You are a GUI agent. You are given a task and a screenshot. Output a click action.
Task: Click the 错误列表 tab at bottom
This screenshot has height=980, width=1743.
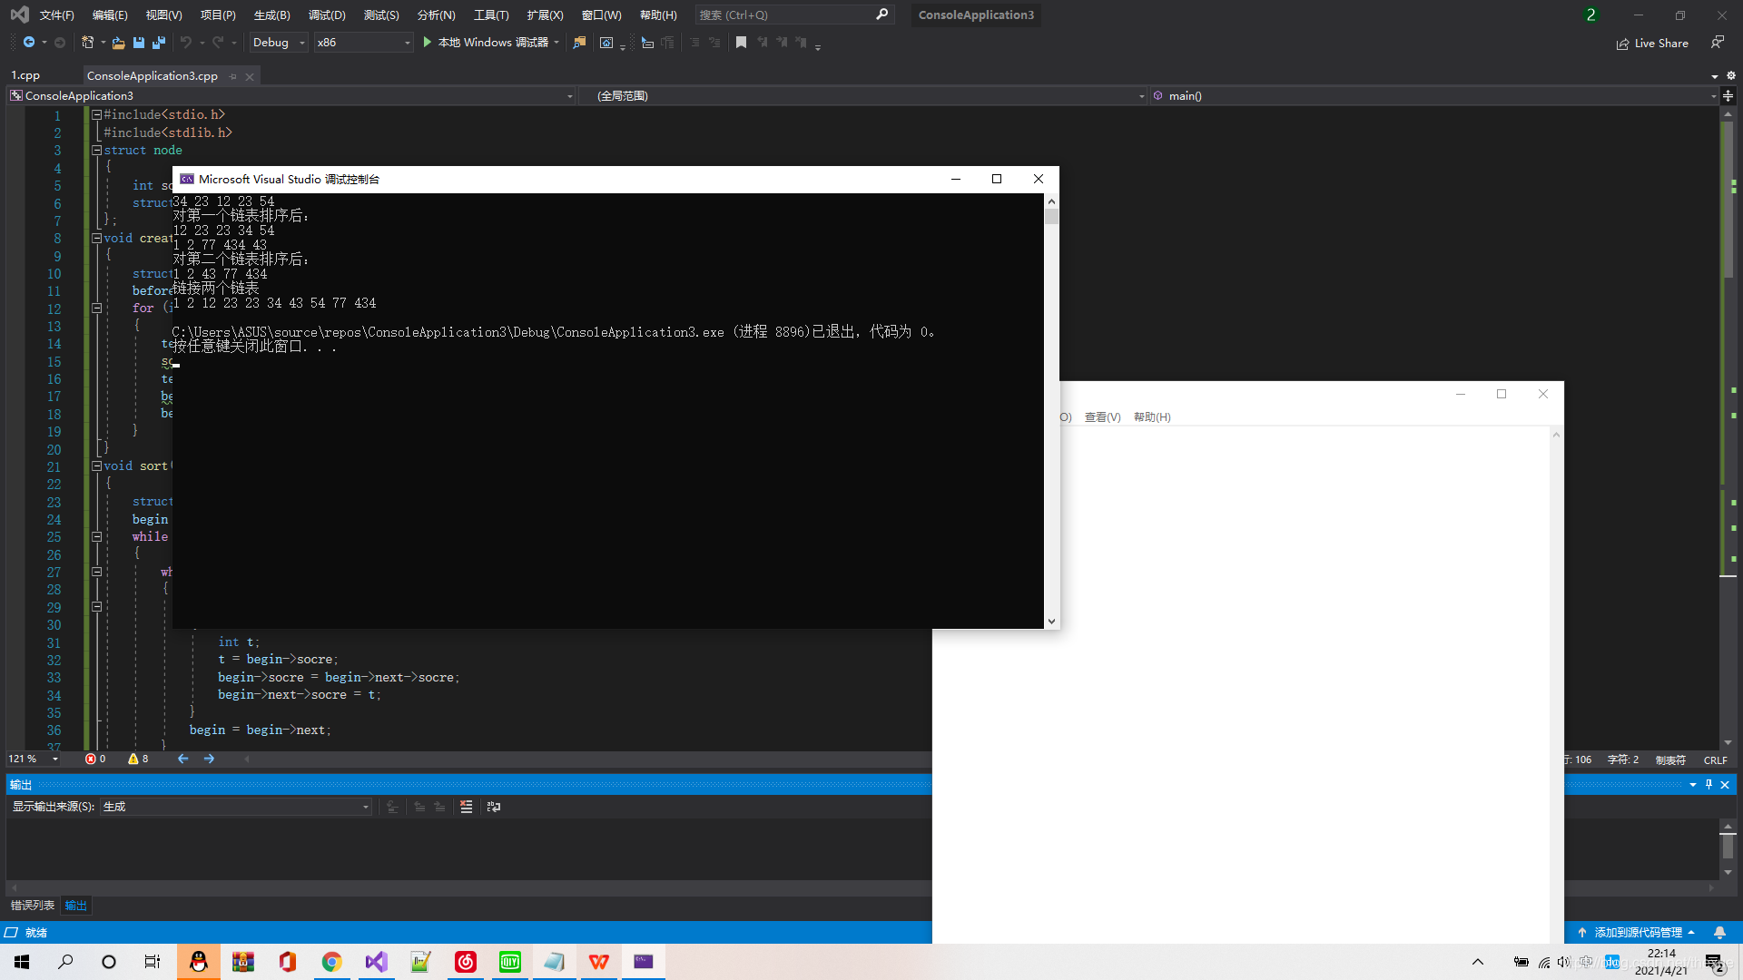(33, 905)
